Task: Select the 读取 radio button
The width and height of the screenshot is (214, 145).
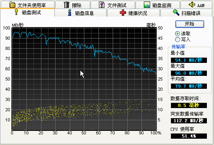Action: [x=177, y=34]
